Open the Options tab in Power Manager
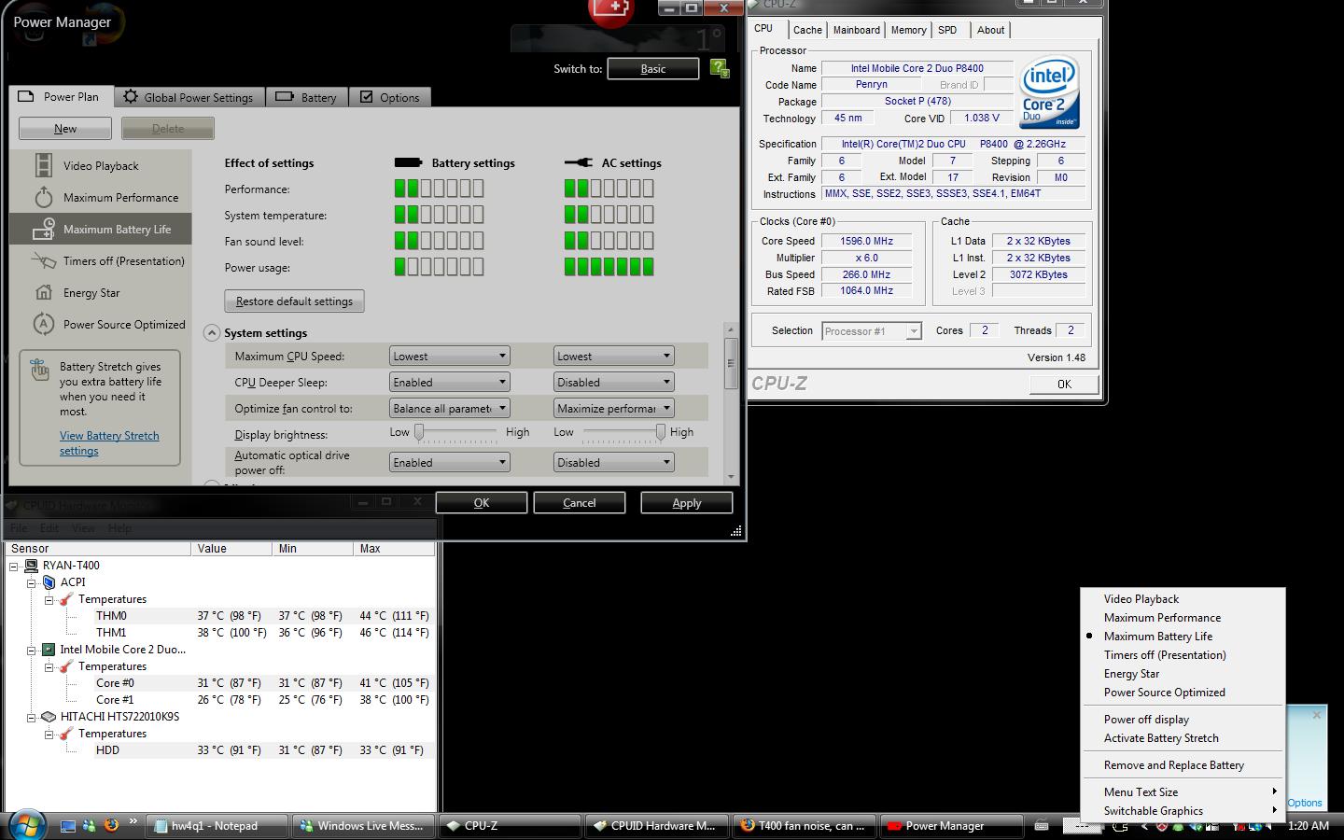This screenshot has width=1344, height=840. click(390, 97)
